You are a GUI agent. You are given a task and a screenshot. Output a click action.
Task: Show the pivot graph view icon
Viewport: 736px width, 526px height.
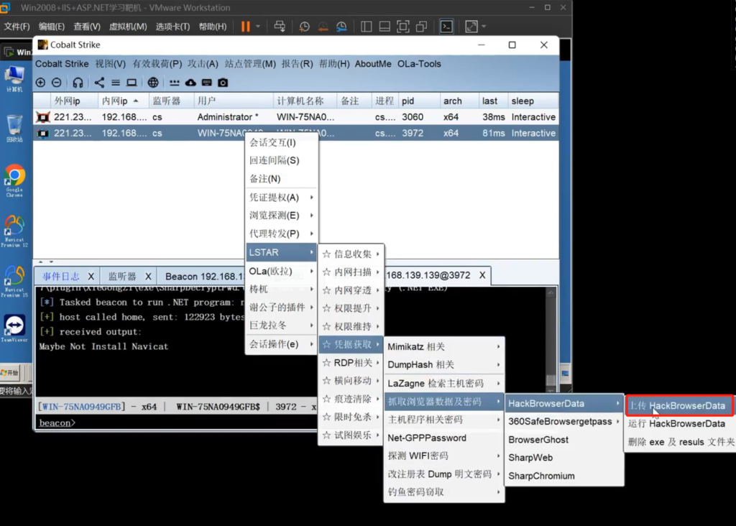(x=99, y=83)
